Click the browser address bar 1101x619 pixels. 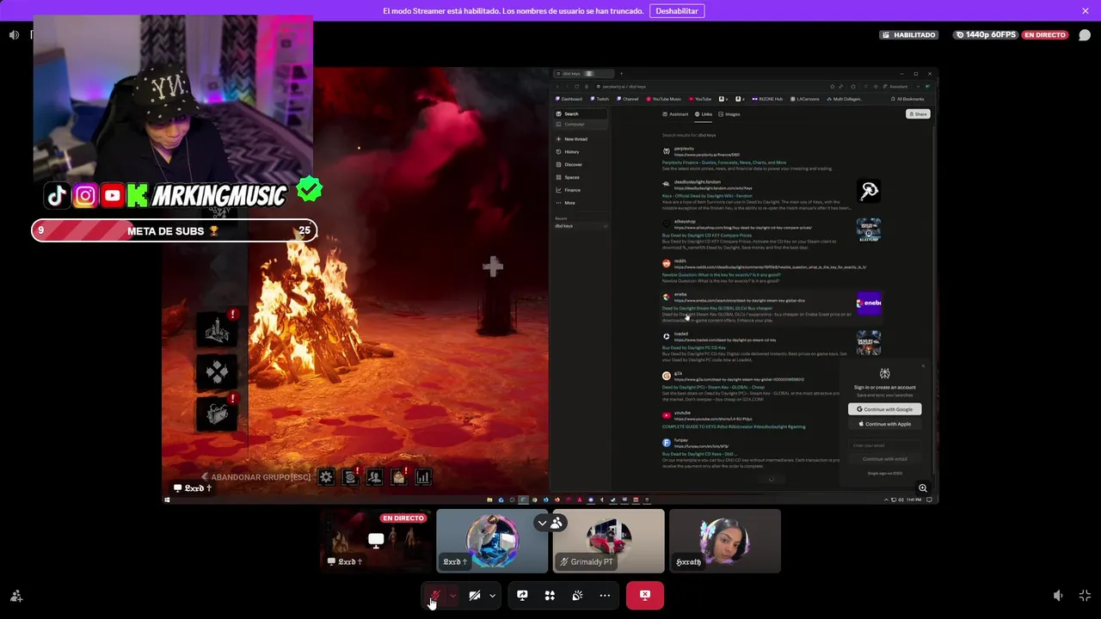click(x=710, y=87)
